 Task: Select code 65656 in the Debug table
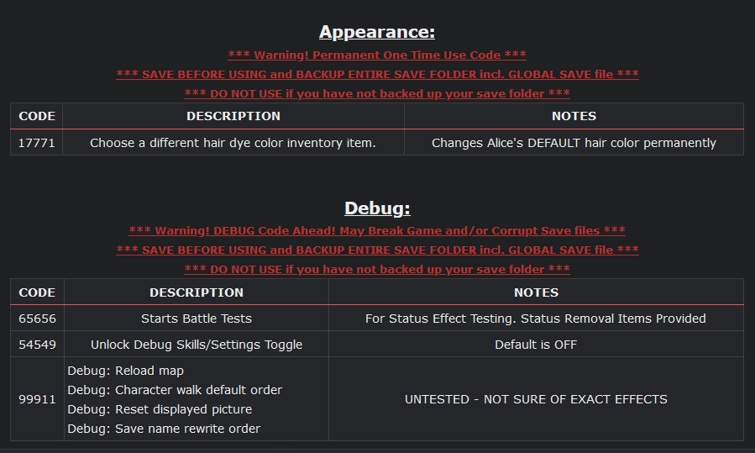point(37,319)
